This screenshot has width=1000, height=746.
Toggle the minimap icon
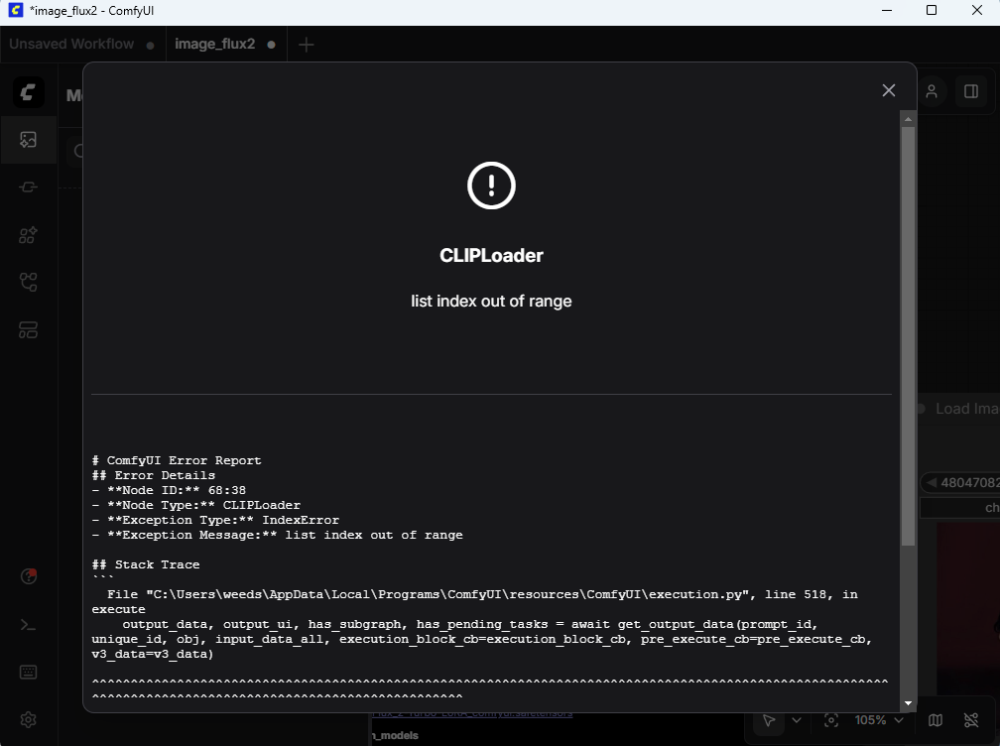[x=936, y=720]
